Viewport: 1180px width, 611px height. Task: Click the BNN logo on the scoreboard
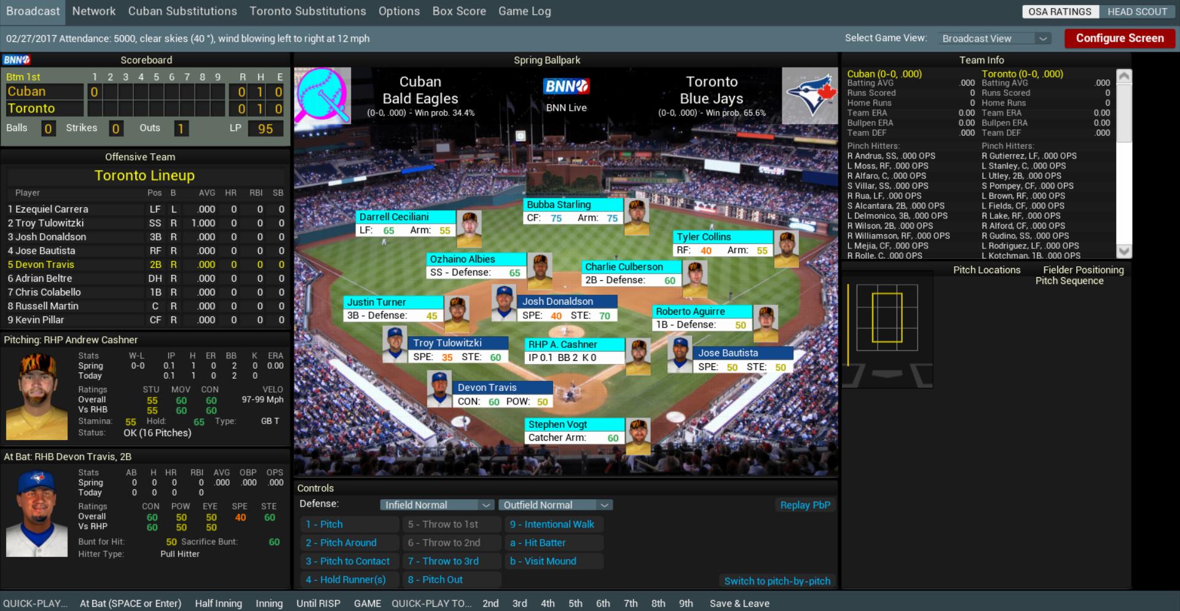tap(17, 60)
